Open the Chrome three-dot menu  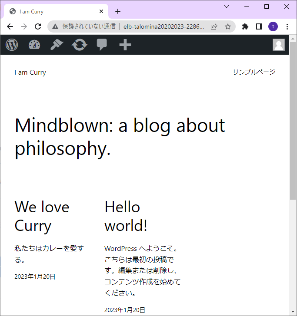pos(287,26)
